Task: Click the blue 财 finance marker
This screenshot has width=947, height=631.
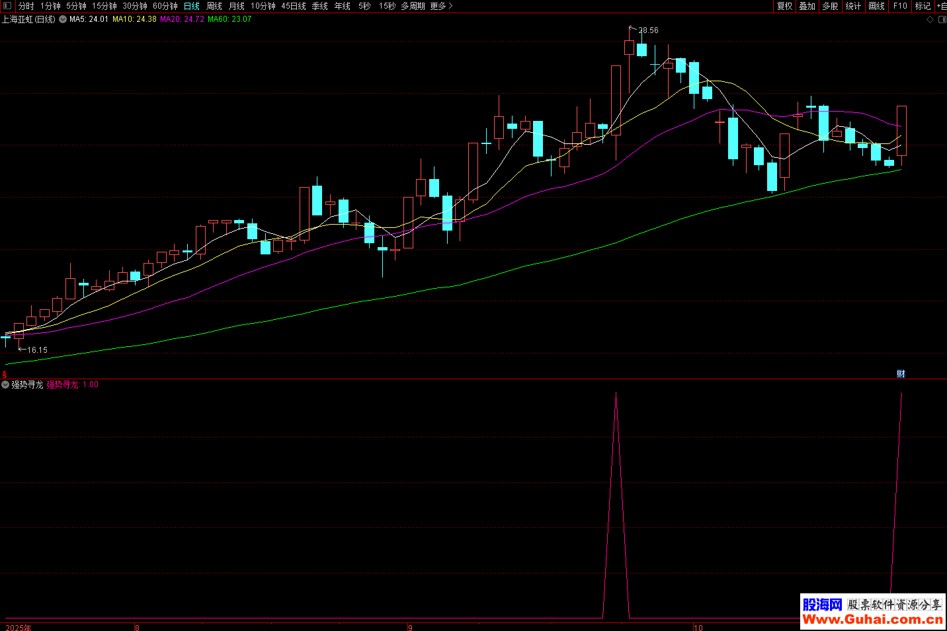Action: [x=901, y=374]
